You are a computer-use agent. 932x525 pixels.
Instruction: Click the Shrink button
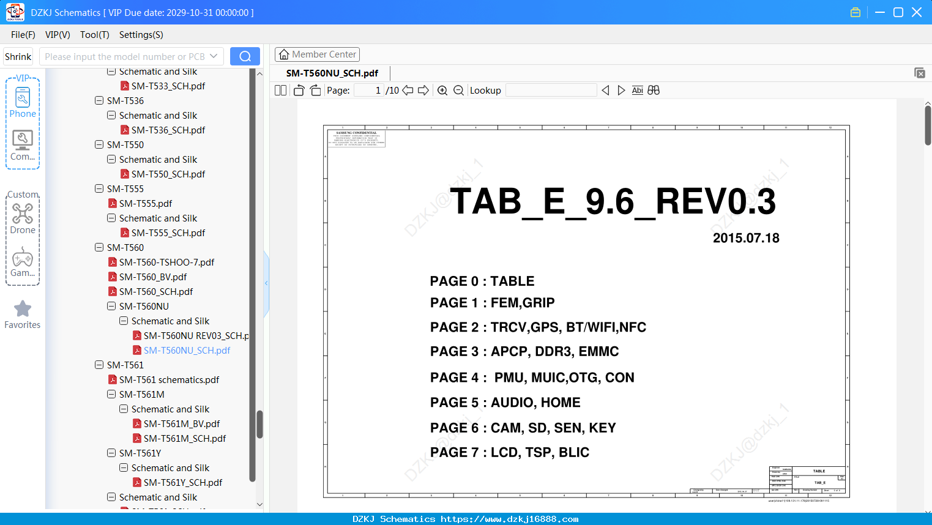click(18, 56)
